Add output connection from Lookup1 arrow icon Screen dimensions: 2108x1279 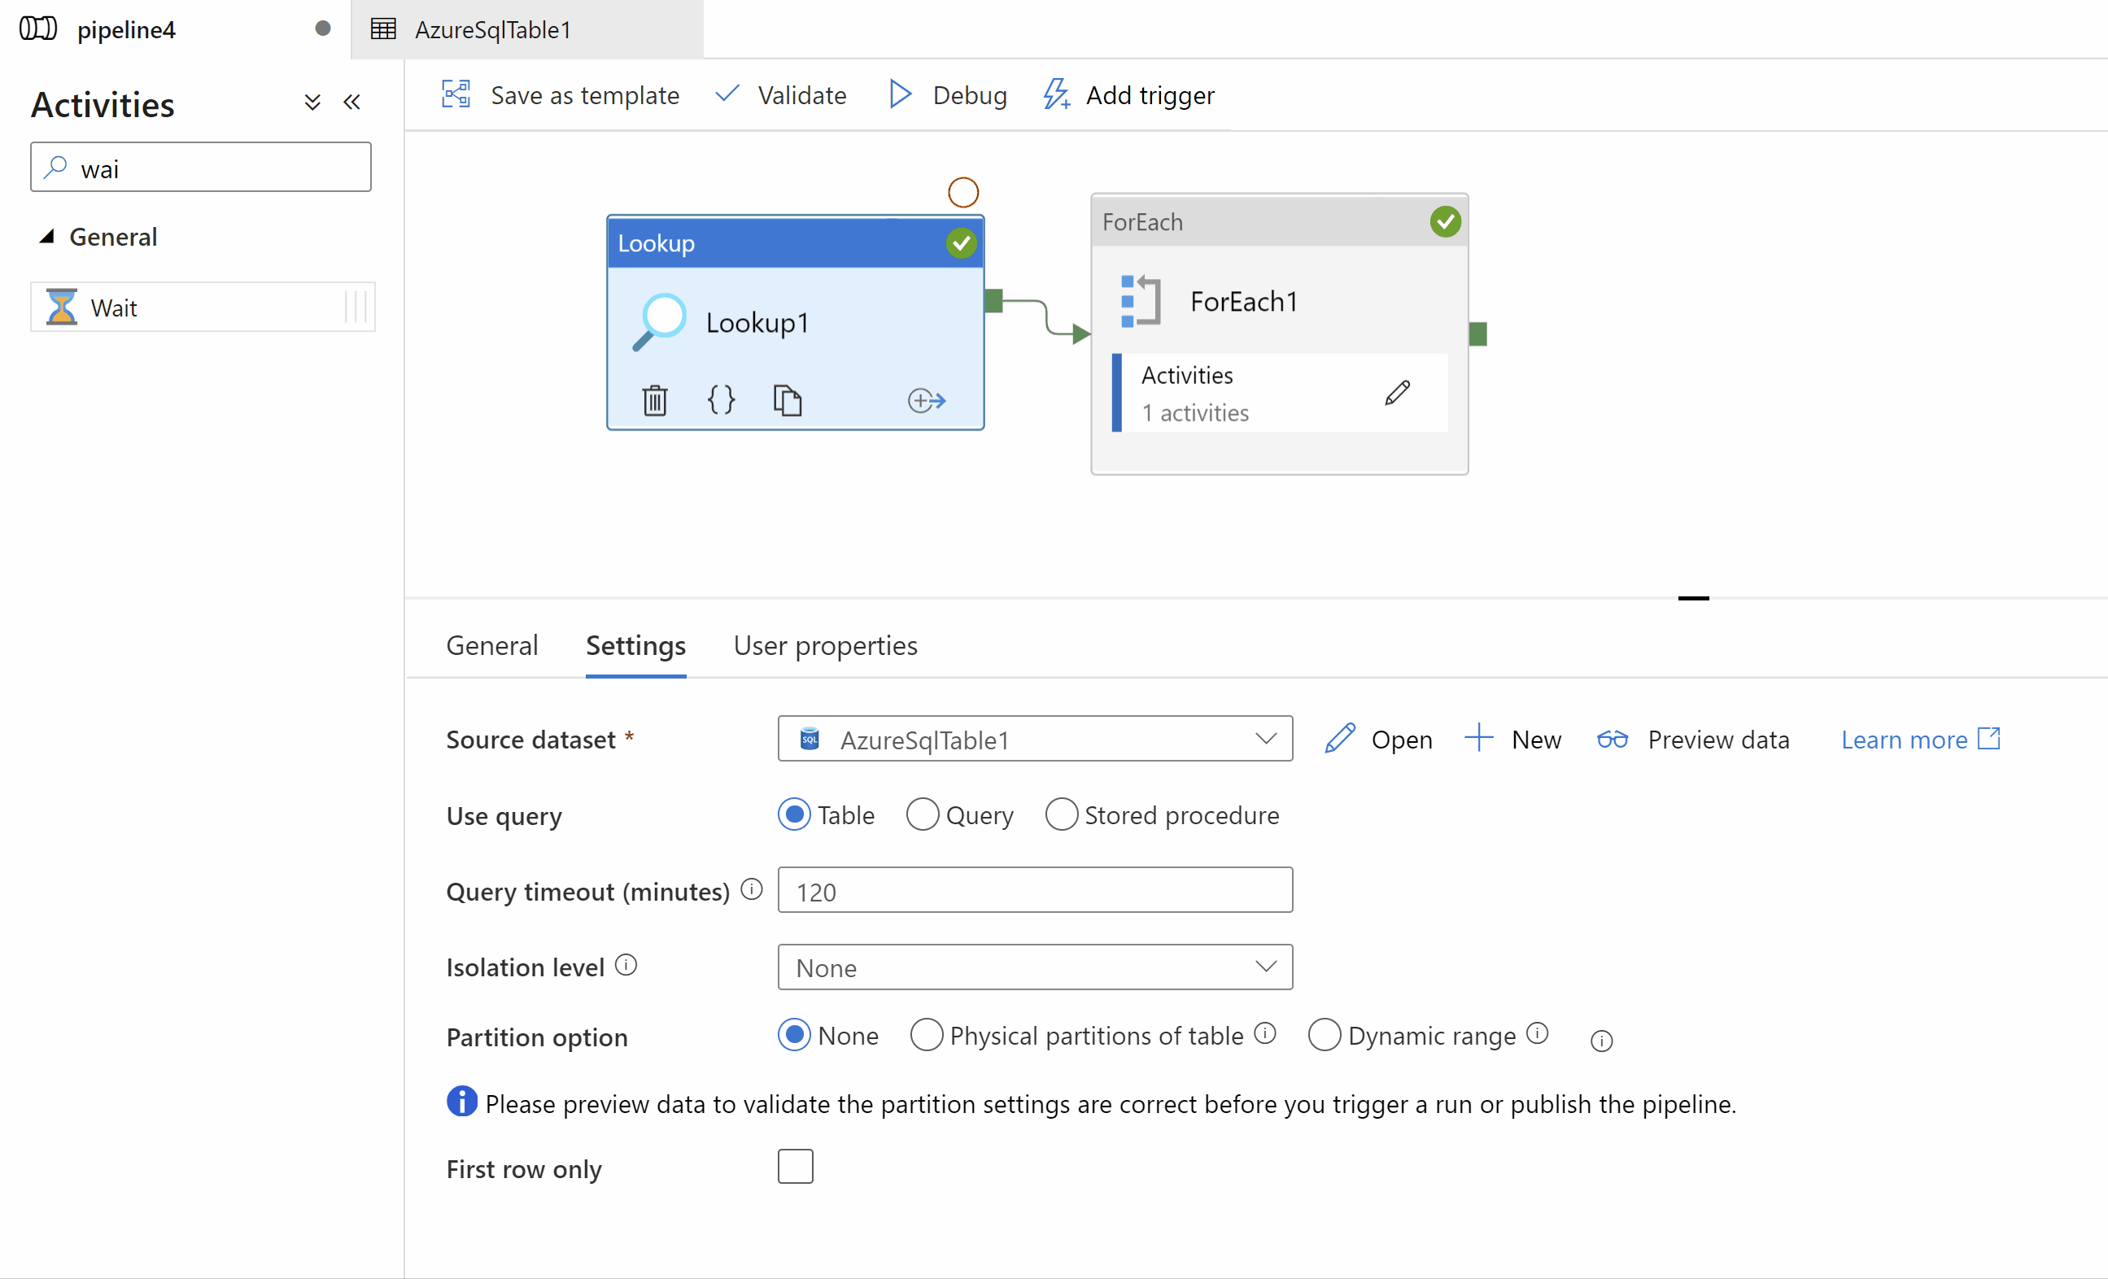point(927,399)
